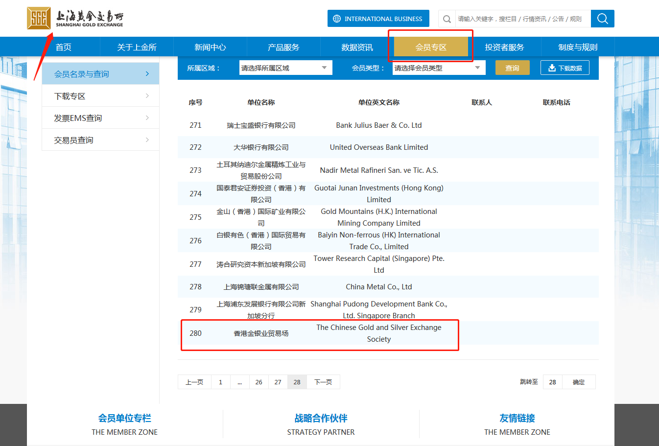The width and height of the screenshot is (659, 446).
Task: Open the 请选择会员类型 dropdown
Action: tap(438, 67)
